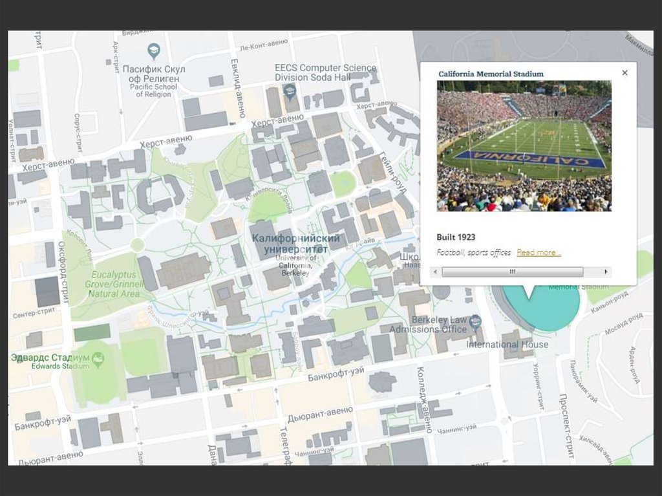Click the Pacific School of Religion graduation cap icon

coord(153,50)
